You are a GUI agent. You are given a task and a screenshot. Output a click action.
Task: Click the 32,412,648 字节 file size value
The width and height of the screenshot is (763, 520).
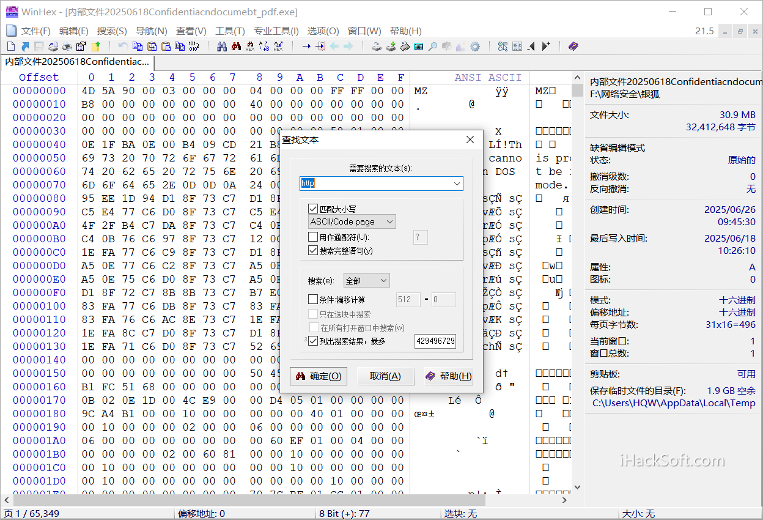(x=721, y=127)
